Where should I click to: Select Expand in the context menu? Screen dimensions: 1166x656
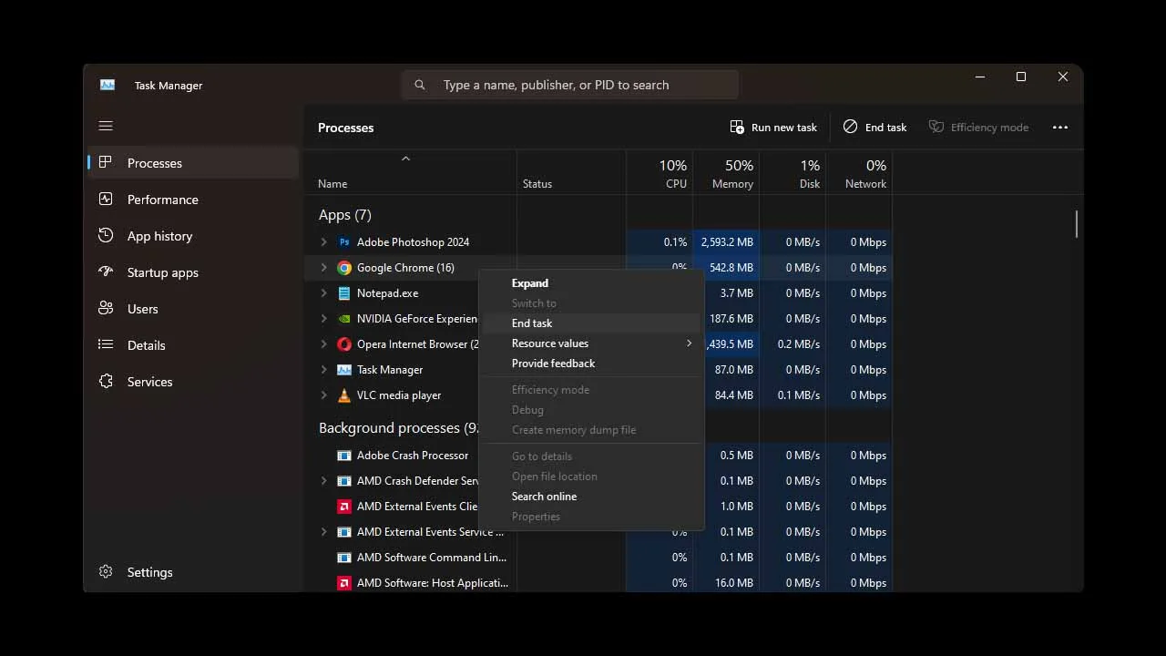tap(591, 283)
